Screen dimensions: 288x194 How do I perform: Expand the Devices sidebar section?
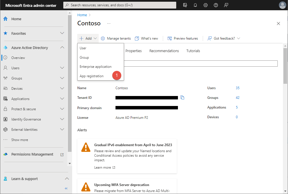click(x=62, y=88)
